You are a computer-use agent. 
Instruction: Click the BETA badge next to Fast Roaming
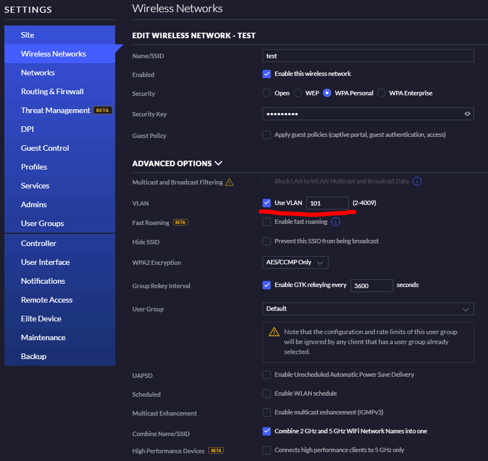tap(181, 223)
